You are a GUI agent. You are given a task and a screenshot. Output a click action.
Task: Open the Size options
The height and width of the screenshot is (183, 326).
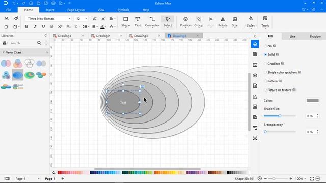[235, 22]
